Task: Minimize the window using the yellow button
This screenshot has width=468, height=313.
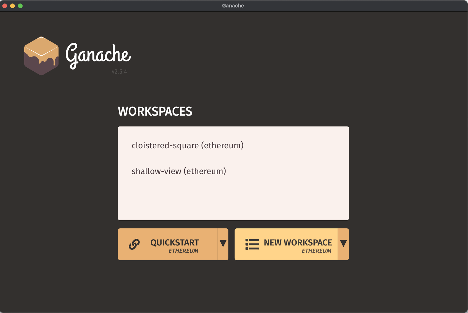Action: 13,6
